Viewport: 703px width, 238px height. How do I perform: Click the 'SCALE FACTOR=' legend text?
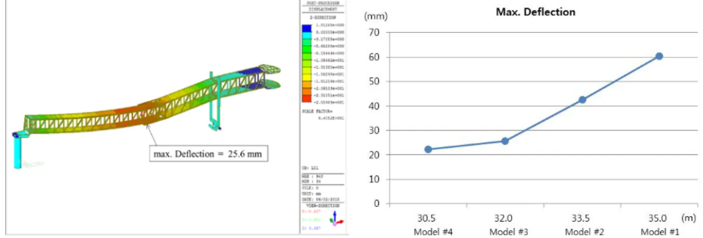318,111
